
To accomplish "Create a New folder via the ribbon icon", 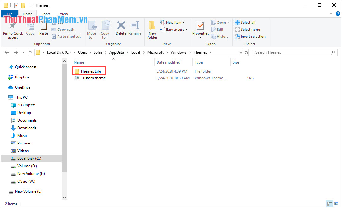I will tap(152, 29).
